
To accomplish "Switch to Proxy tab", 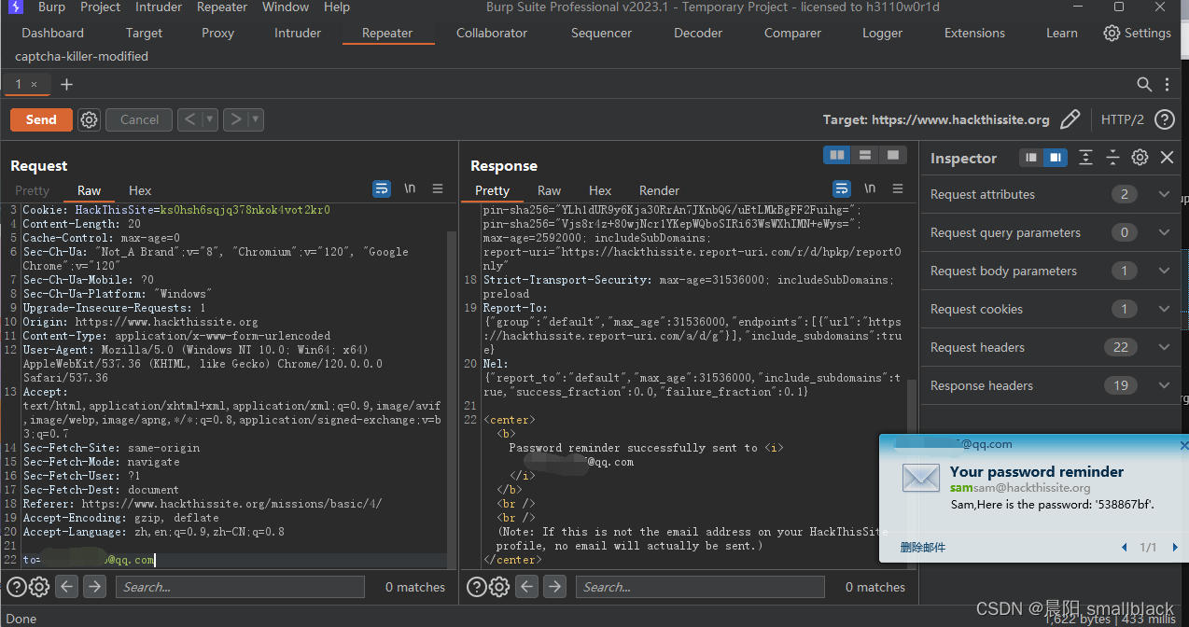I will pyautogui.click(x=218, y=33).
